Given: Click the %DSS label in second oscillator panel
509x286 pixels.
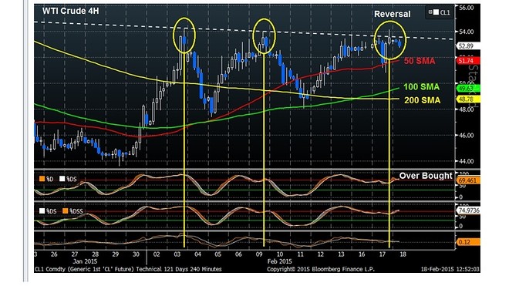Looking at the screenshot, I should [x=76, y=211].
